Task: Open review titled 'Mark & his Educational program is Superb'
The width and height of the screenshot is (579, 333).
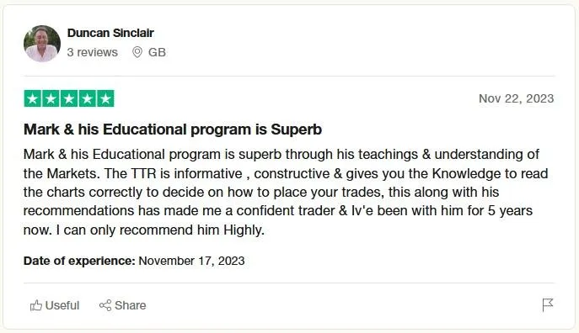Action: 173,129
